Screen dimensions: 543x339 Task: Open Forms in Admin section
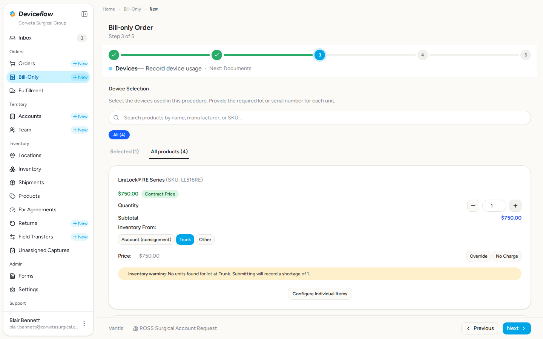[x=48, y=276]
